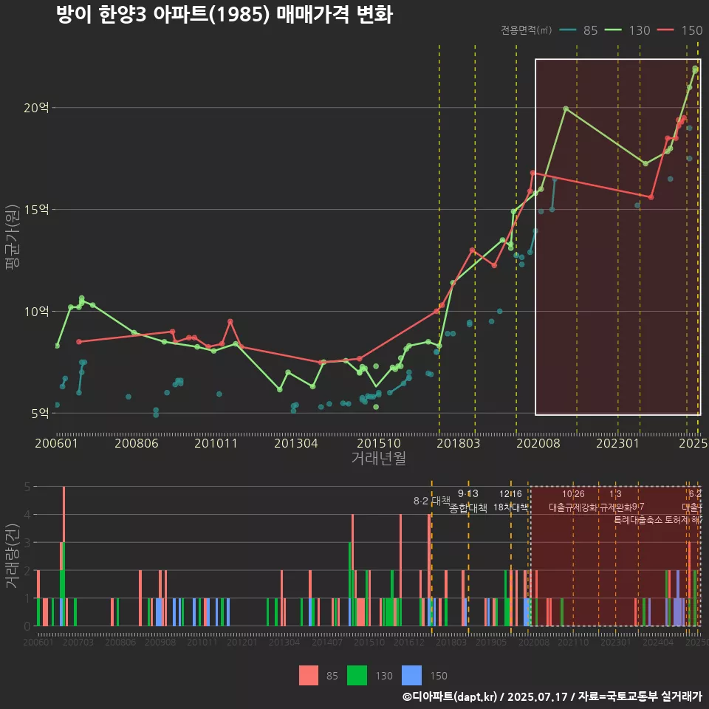Click the tallest salmon bar reaching 5 trades
Image resolution: width=709 pixels, height=709 pixels.
[x=64, y=514]
